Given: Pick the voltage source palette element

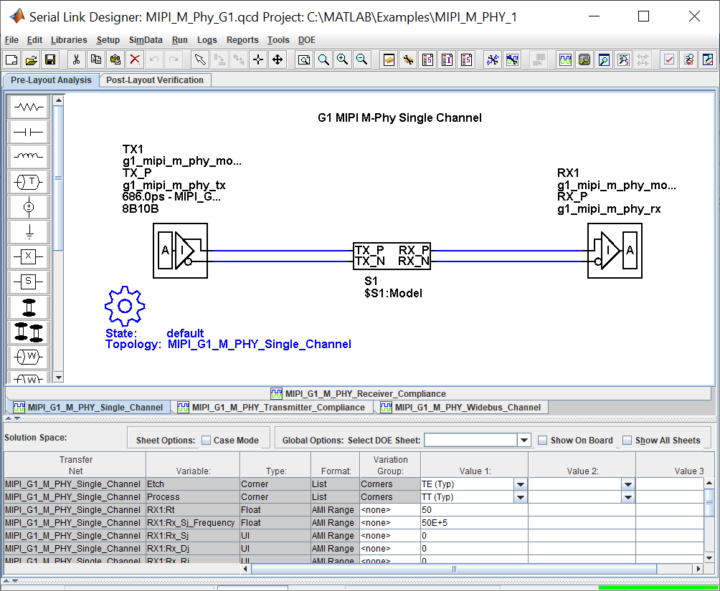Looking at the screenshot, I should [x=29, y=206].
